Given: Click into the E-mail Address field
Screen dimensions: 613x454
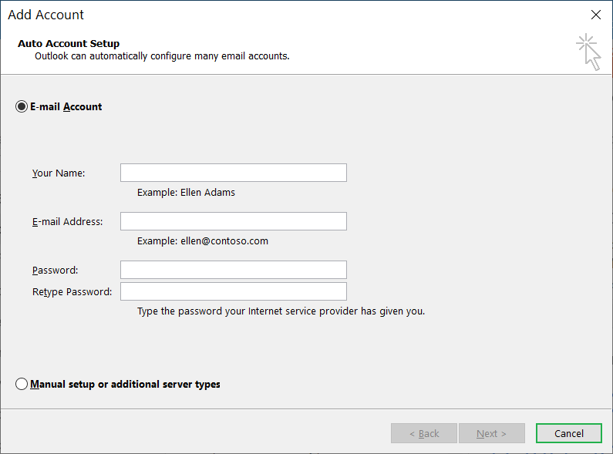Looking at the screenshot, I should pyautogui.click(x=234, y=221).
